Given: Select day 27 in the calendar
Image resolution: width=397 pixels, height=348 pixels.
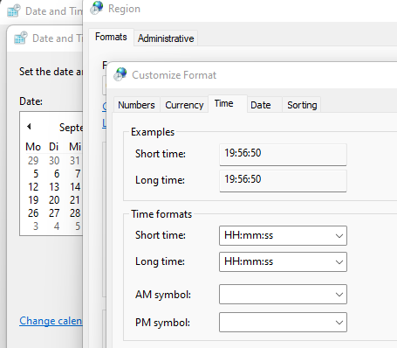Looking at the screenshot, I should pyautogui.click(x=54, y=213).
